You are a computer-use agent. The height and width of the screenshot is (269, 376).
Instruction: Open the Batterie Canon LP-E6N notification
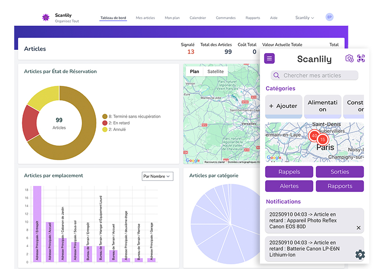point(314,249)
